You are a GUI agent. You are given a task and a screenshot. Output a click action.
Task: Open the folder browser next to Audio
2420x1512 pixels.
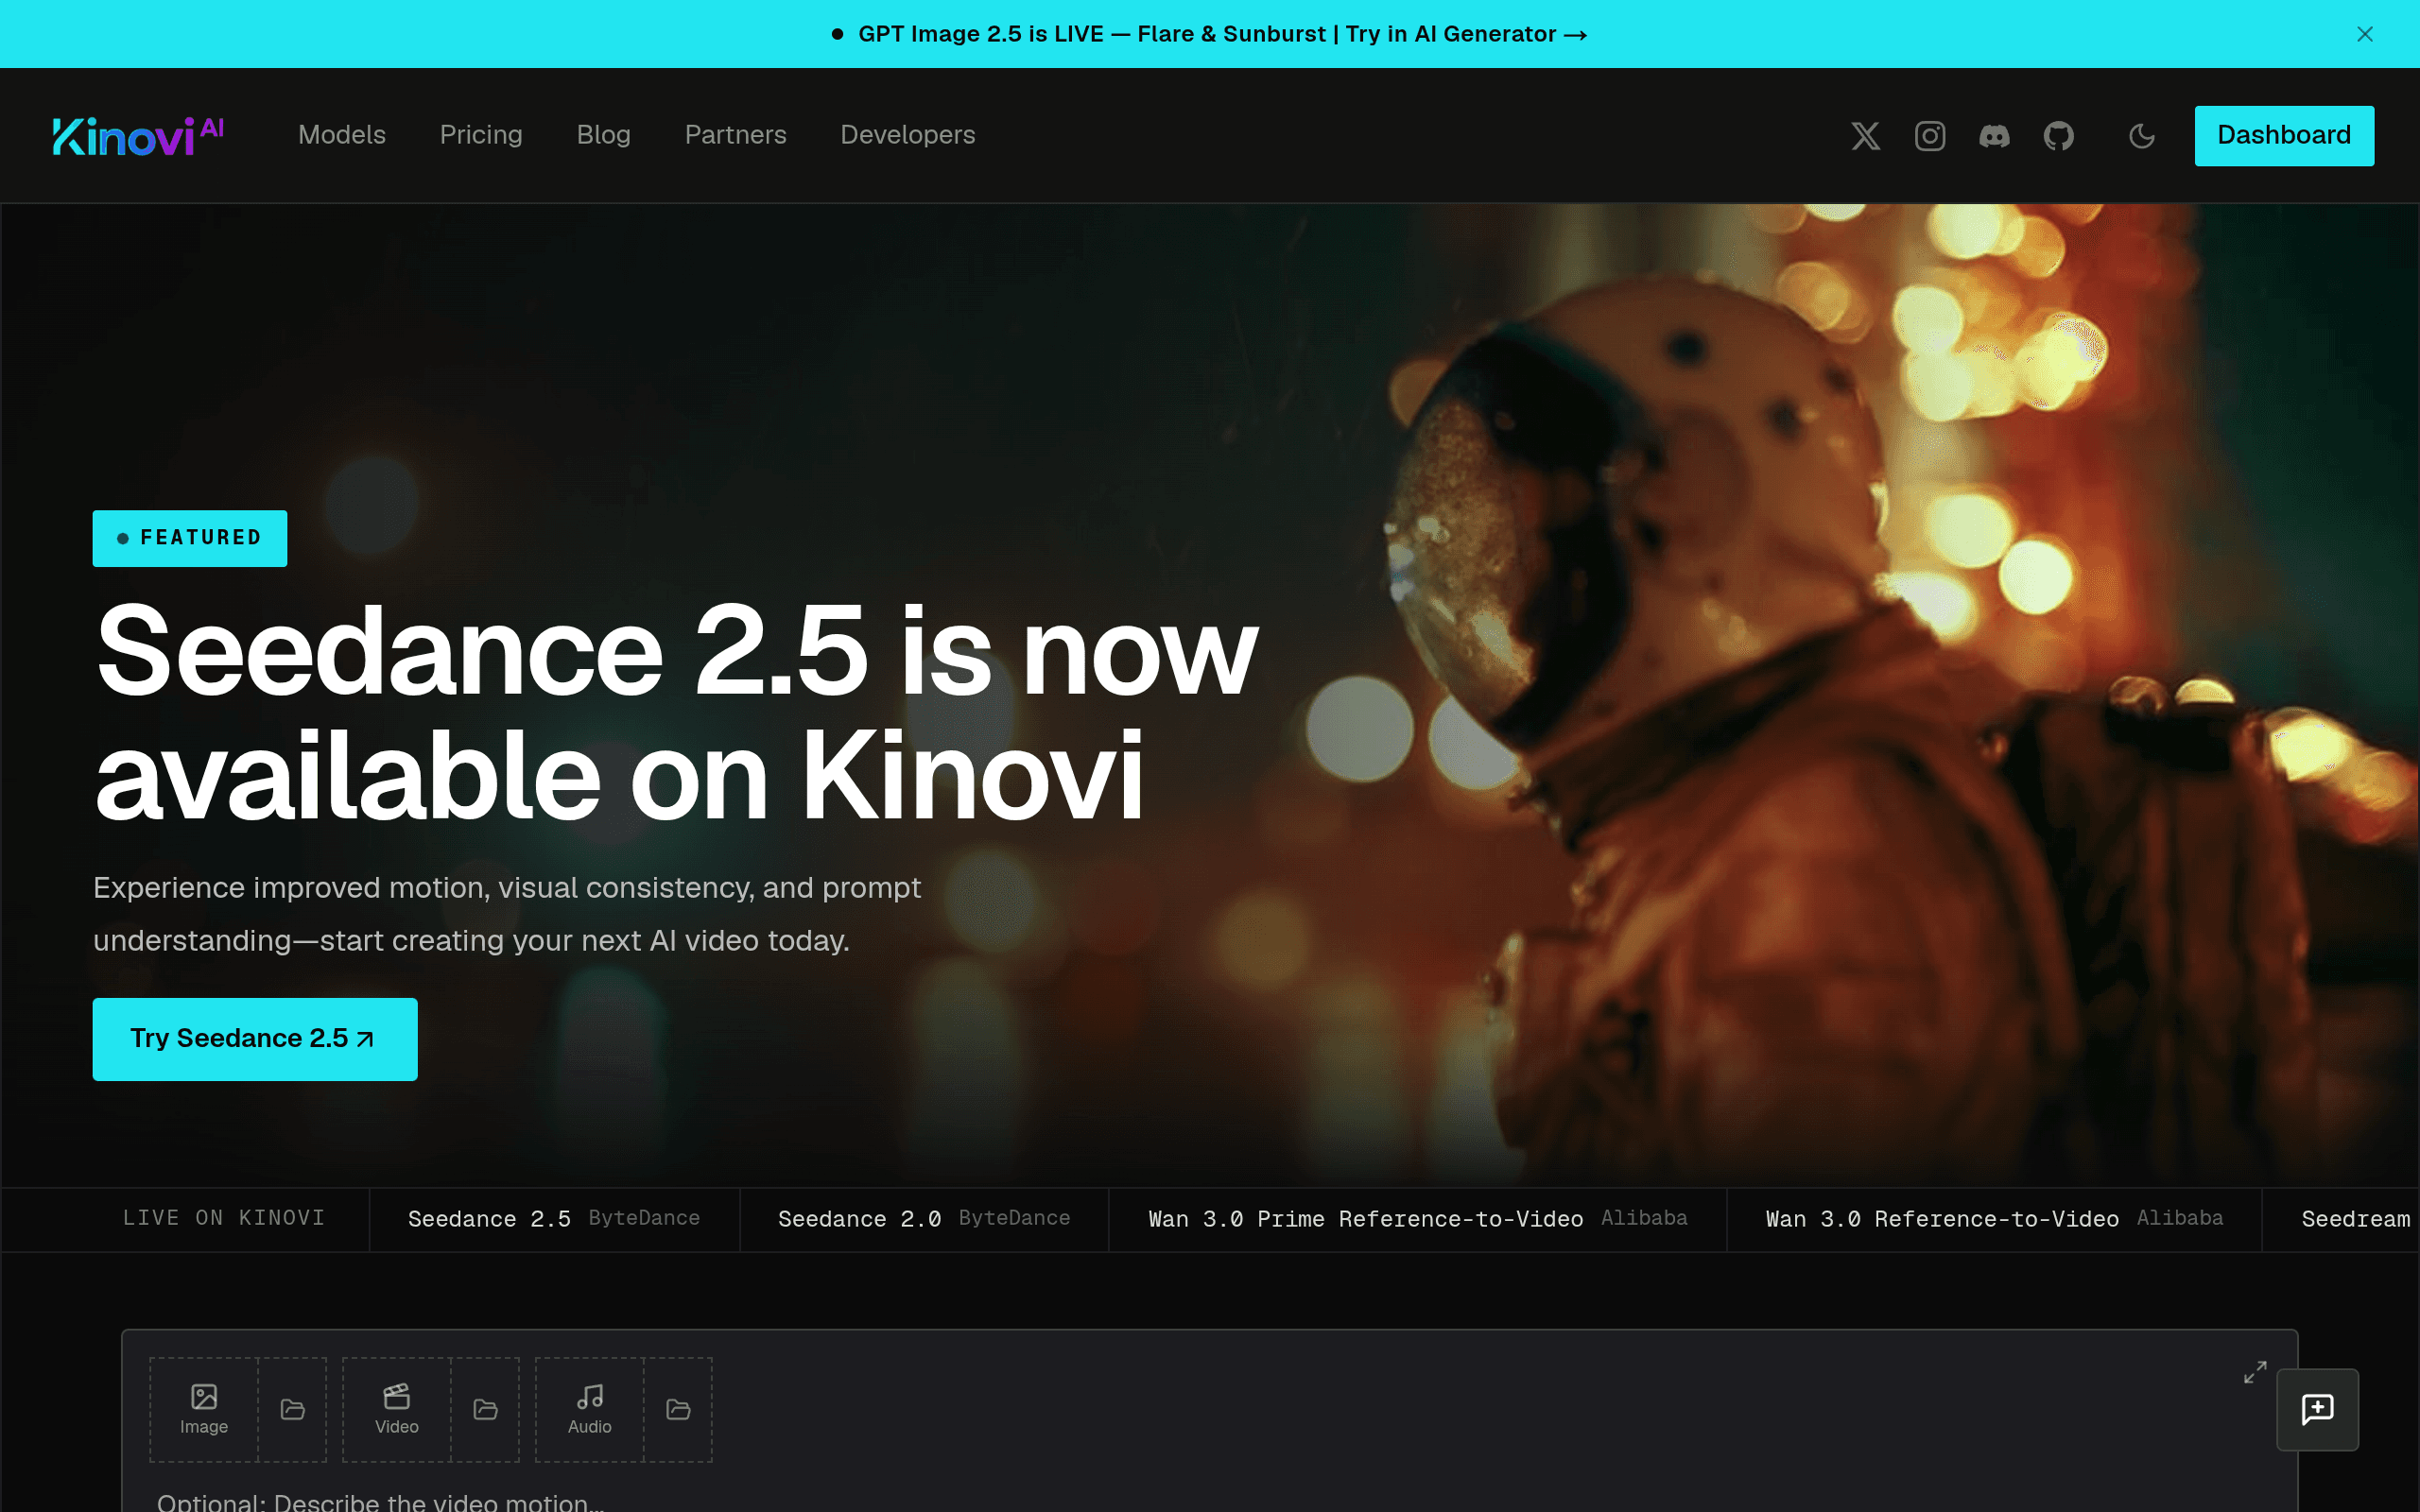coord(678,1409)
